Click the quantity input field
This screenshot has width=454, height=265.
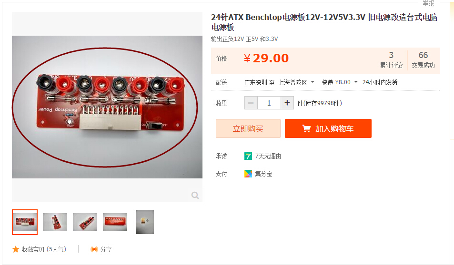[269, 103]
